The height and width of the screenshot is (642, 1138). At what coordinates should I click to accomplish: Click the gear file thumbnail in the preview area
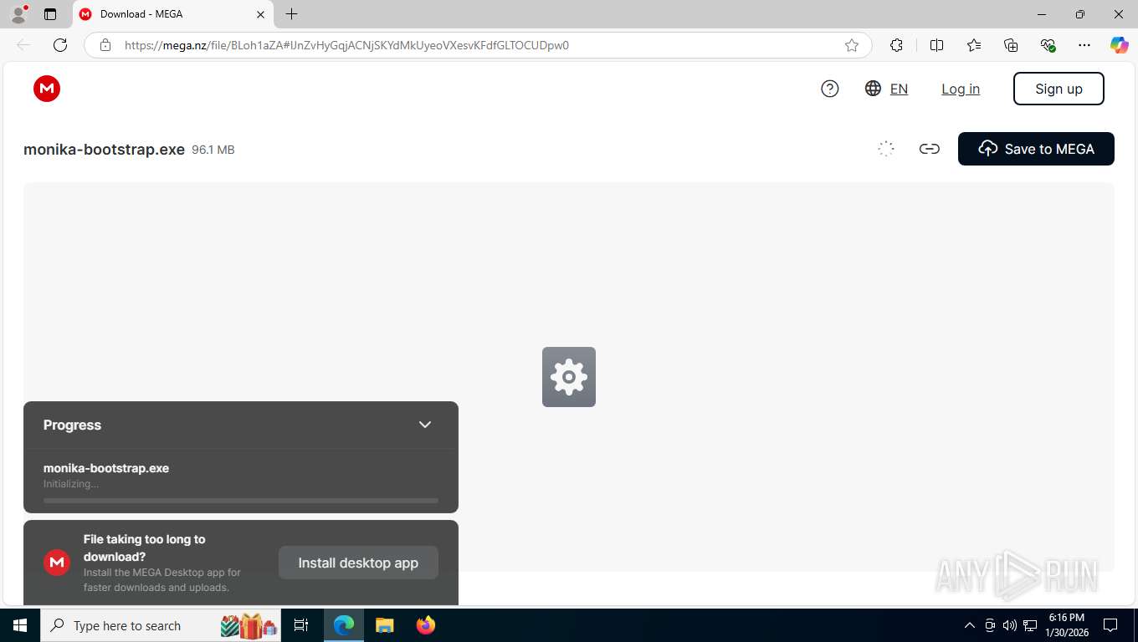[569, 377]
